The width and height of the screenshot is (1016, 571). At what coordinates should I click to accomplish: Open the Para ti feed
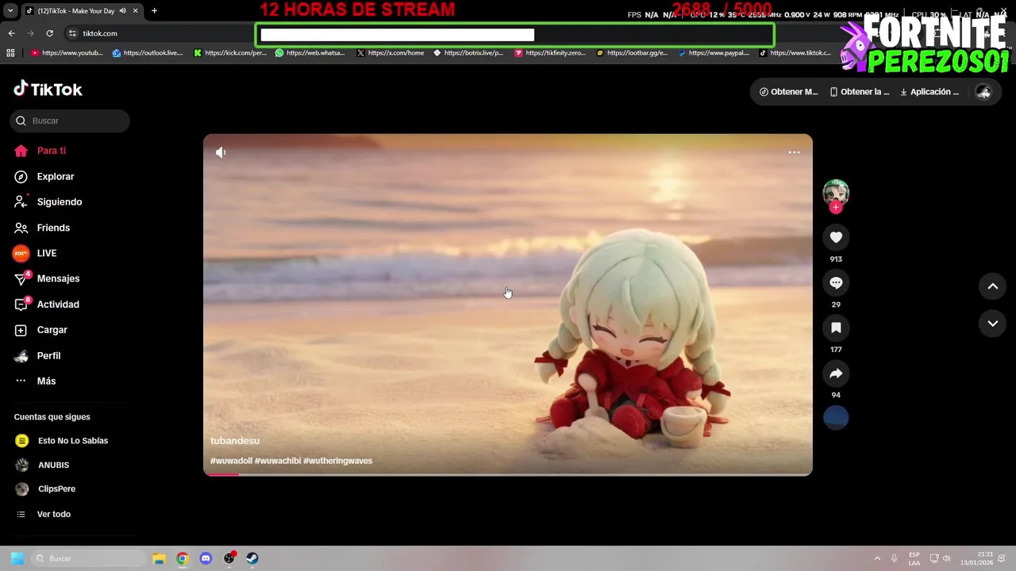tap(40, 151)
